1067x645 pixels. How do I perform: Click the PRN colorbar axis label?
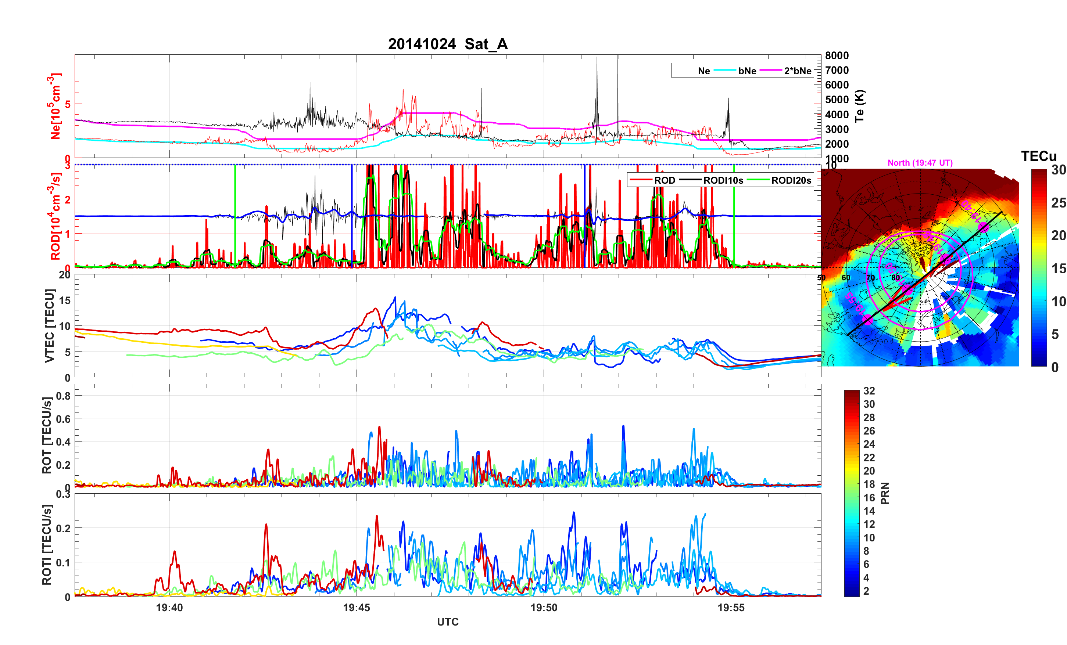(885, 493)
